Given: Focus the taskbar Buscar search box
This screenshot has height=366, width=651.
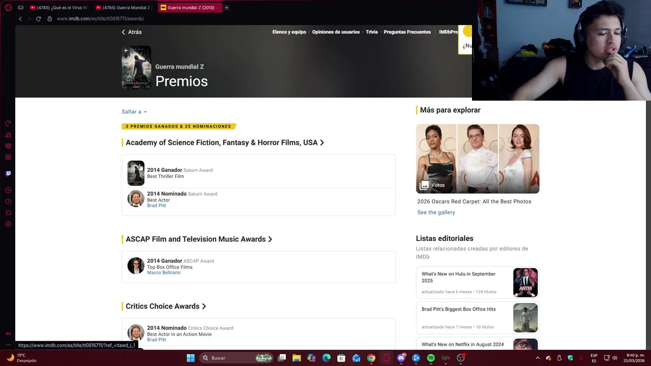Looking at the screenshot, I should pos(236,358).
